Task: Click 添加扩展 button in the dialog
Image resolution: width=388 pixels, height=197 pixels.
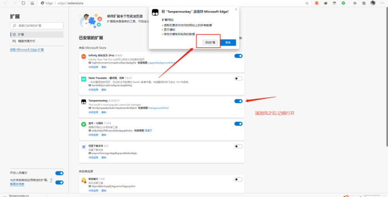Action: click(x=210, y=43)
